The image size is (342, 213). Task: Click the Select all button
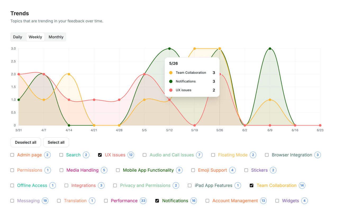coord(56,142)
